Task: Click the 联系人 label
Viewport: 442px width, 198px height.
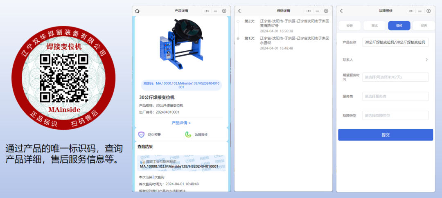Action: [x=348, y=60]
